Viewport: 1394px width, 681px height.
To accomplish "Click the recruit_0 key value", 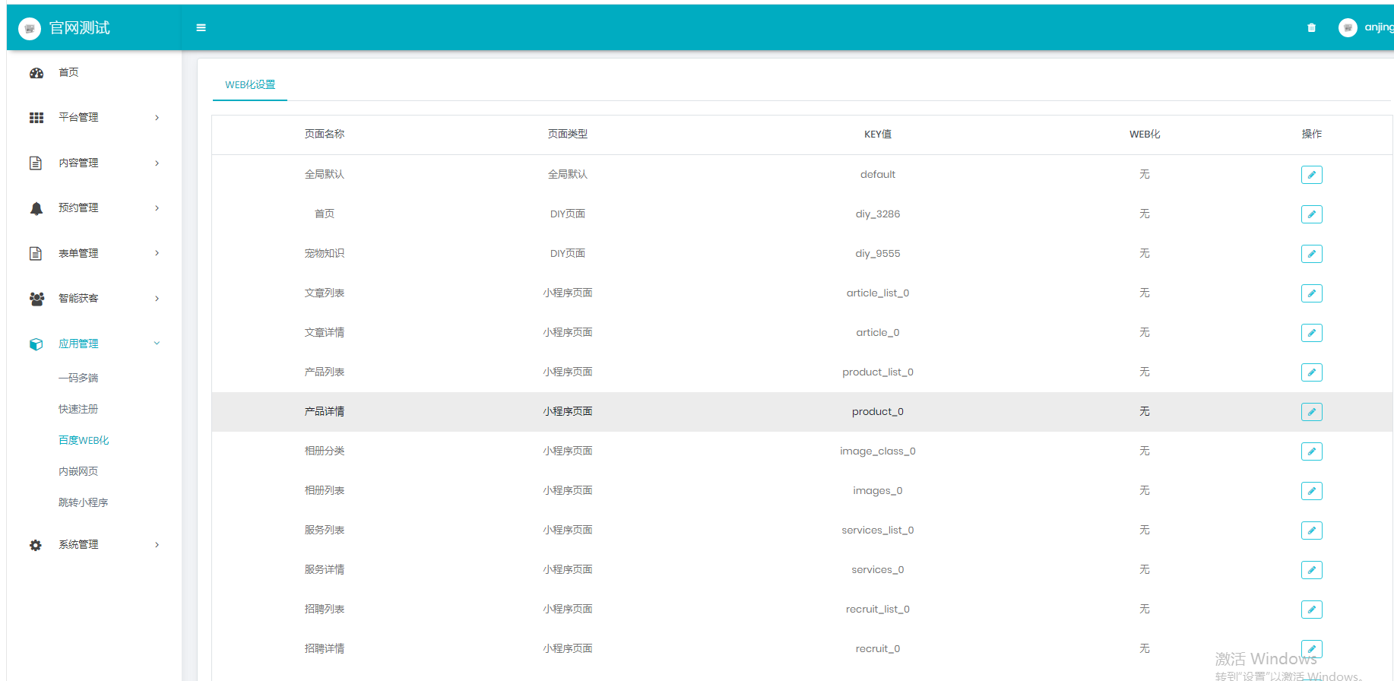I will pos(878,649).
